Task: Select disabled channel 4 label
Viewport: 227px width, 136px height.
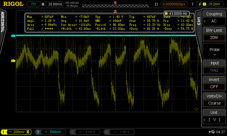Action: [119, 132]
